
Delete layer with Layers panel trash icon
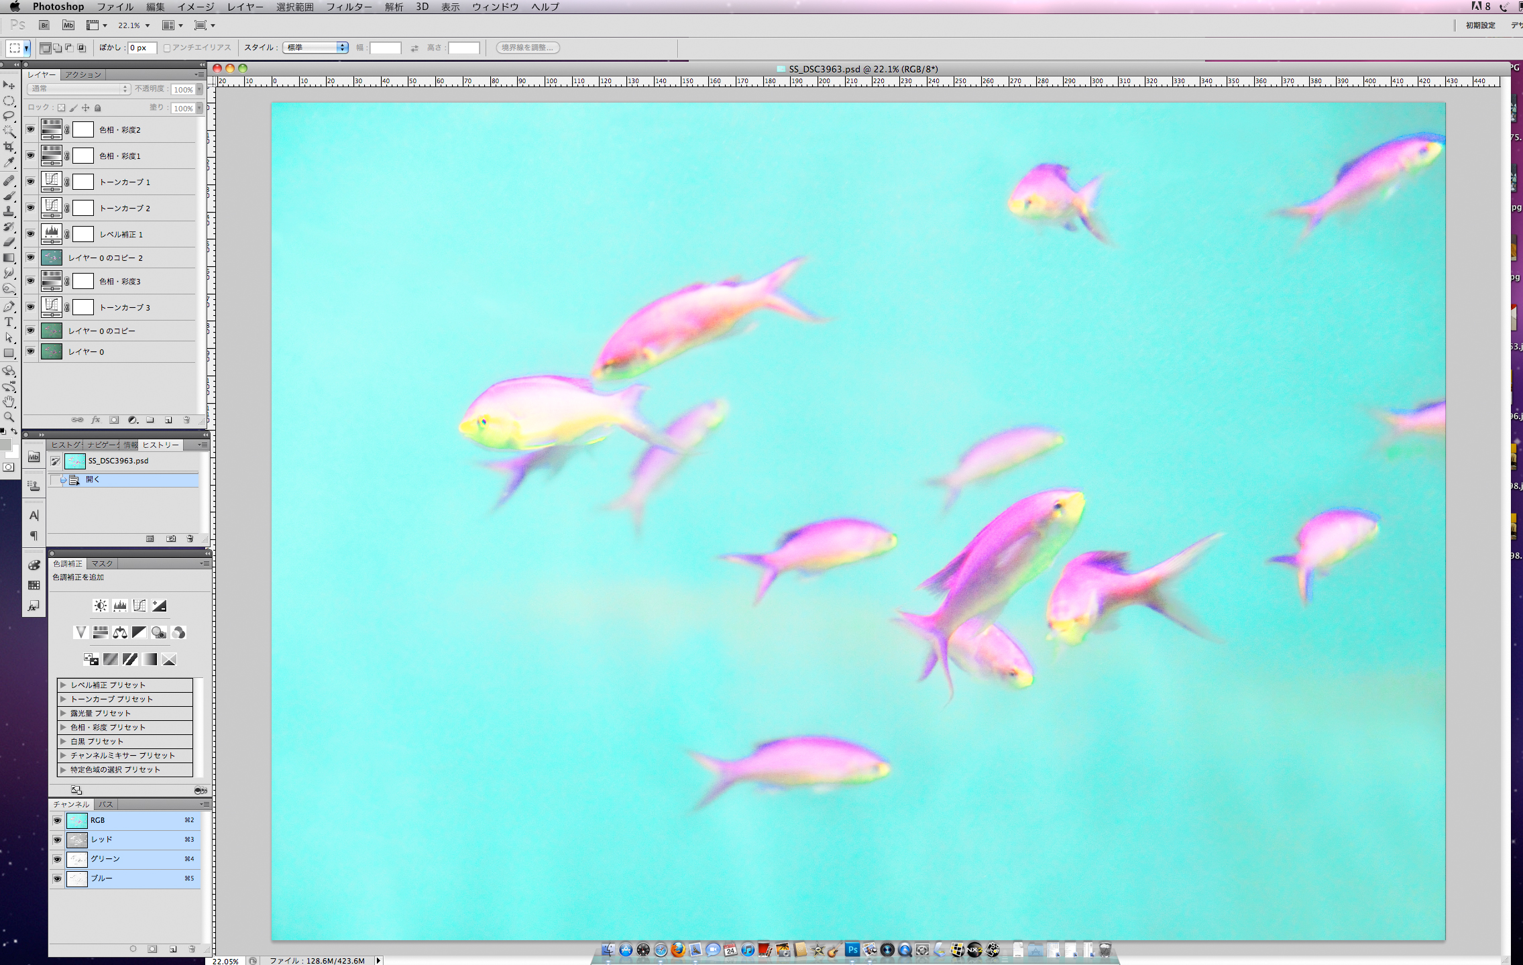click(x=186, y=420)
